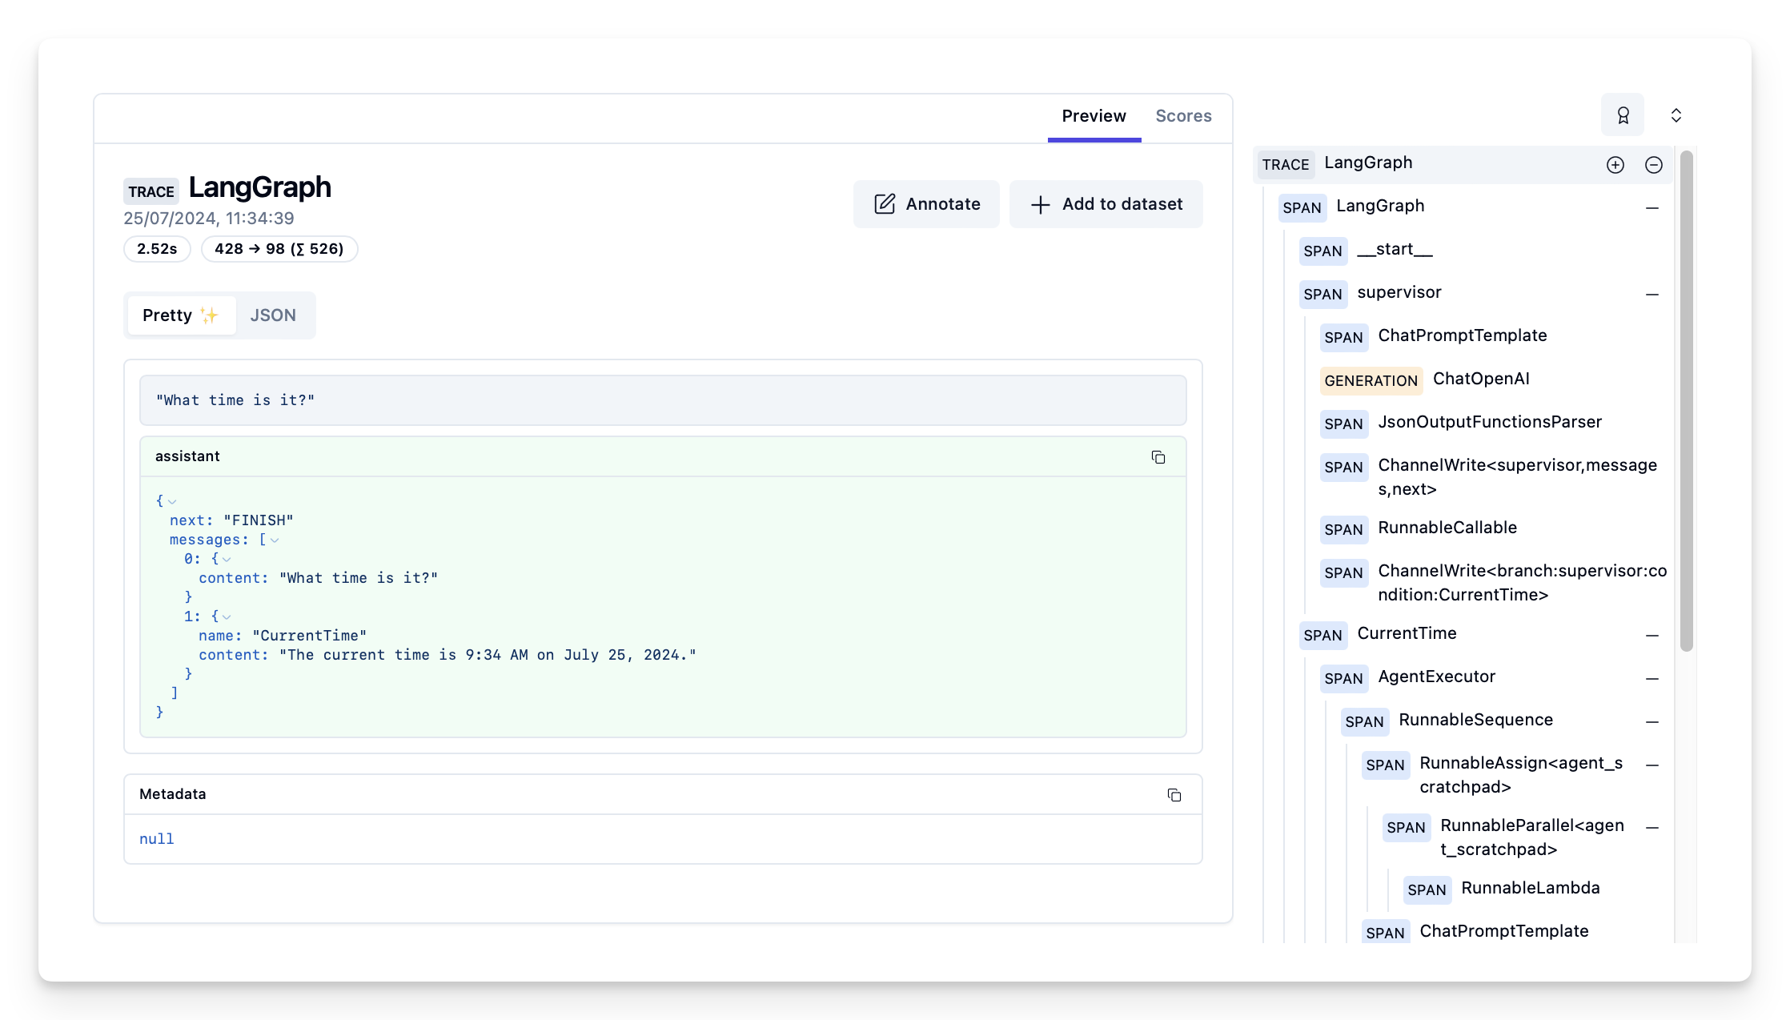Collapse the AgentExecutor span node
Image resolution: width=1790 pixels, height=1020 pixels.
click(1652, 678)
